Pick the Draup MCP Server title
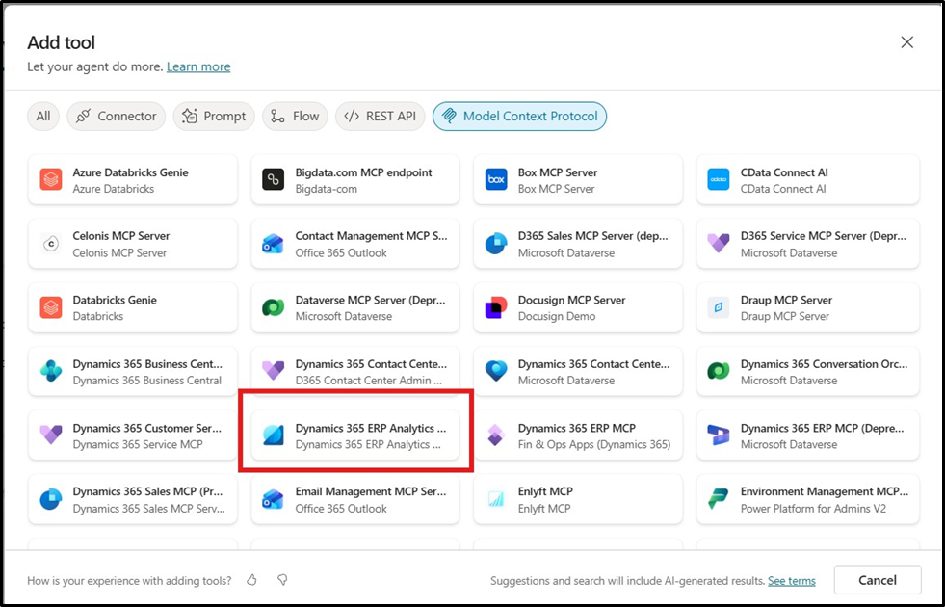The image size is (945, 607). coord(786,300)
